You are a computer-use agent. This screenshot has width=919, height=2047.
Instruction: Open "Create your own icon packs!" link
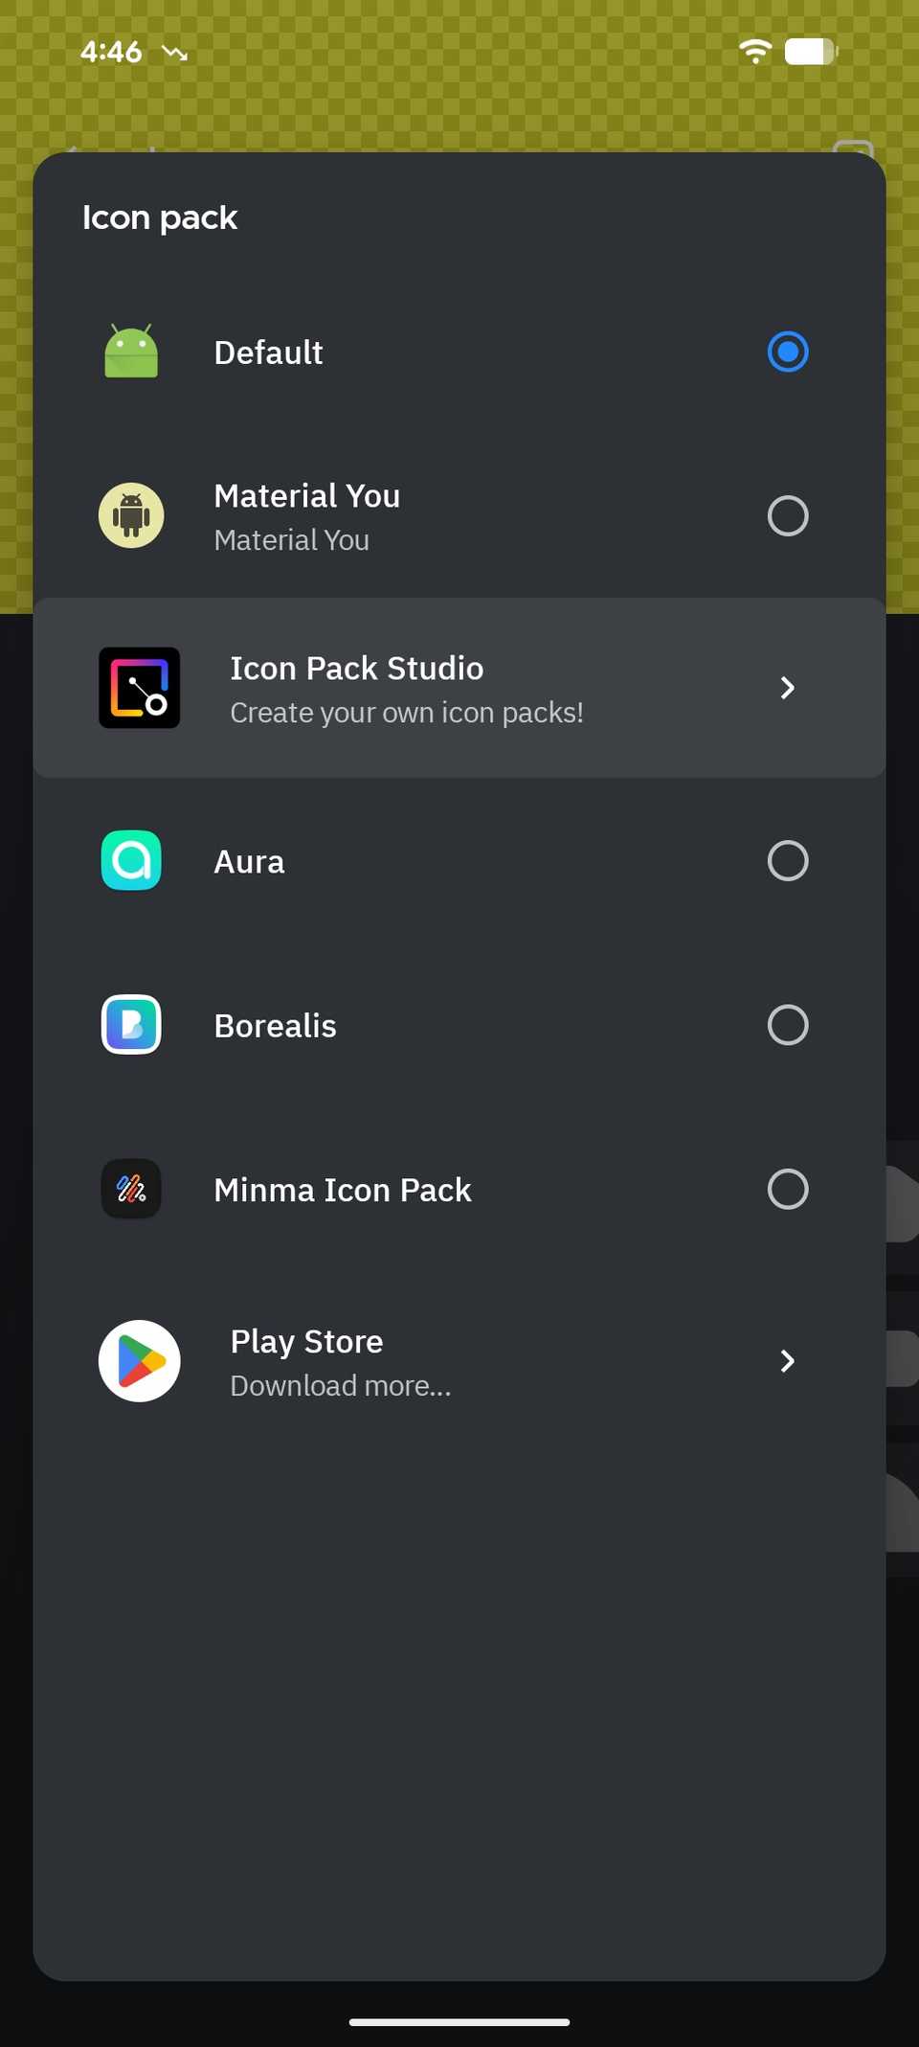(407, 713)
